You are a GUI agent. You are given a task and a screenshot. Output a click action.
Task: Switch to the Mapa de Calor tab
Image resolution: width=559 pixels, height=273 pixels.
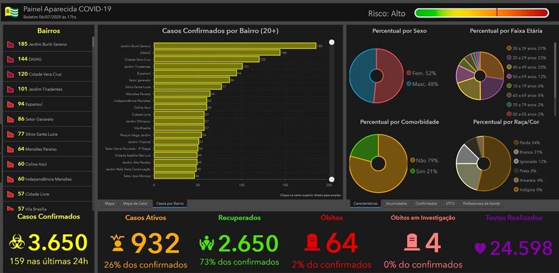point(135,203)
